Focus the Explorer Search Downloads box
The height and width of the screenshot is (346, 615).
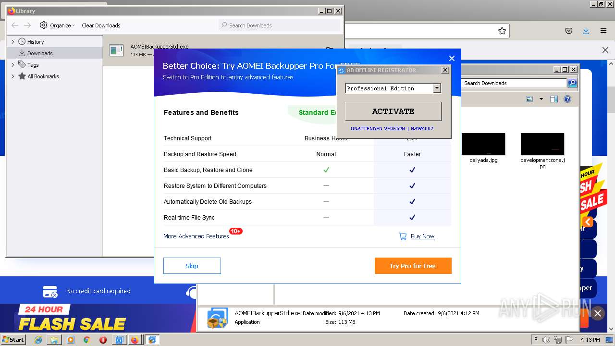(514, 83)
